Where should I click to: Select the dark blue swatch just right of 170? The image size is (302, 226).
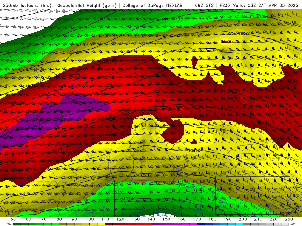[201, 224]
